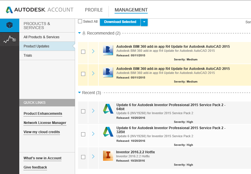
Task: Switch to the Profile tab
Action: [x=94, y=10]
